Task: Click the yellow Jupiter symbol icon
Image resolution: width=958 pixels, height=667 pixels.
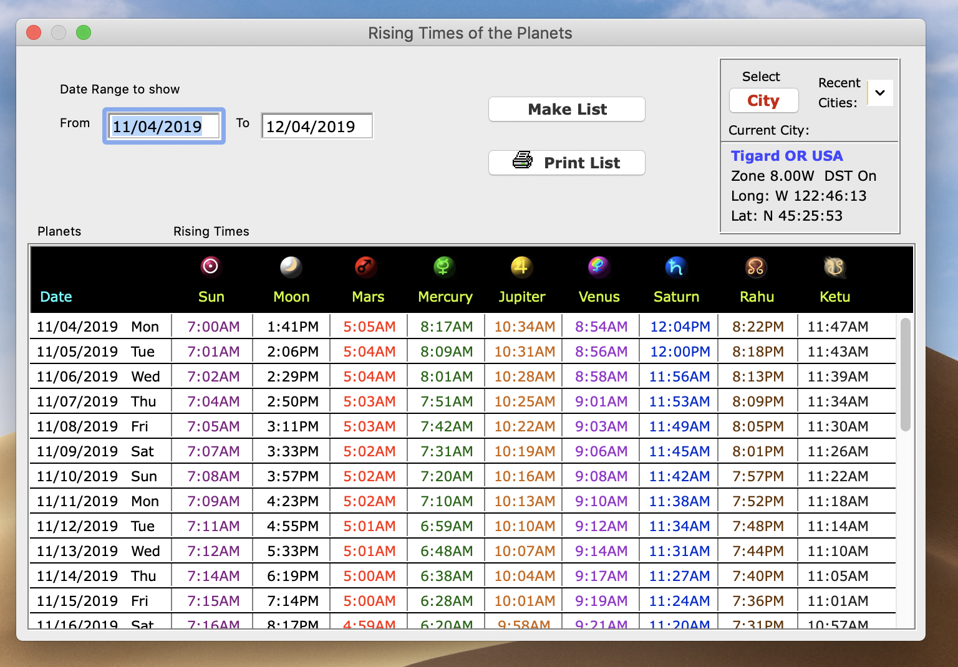Action: tap(521, 267)
